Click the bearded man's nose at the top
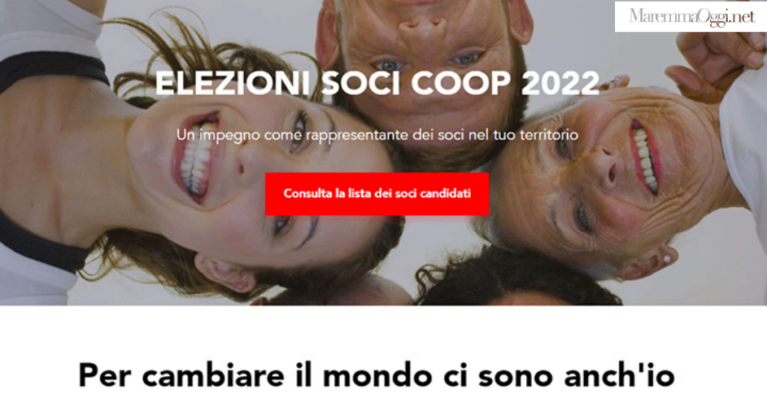 click(x=422, y=30)
